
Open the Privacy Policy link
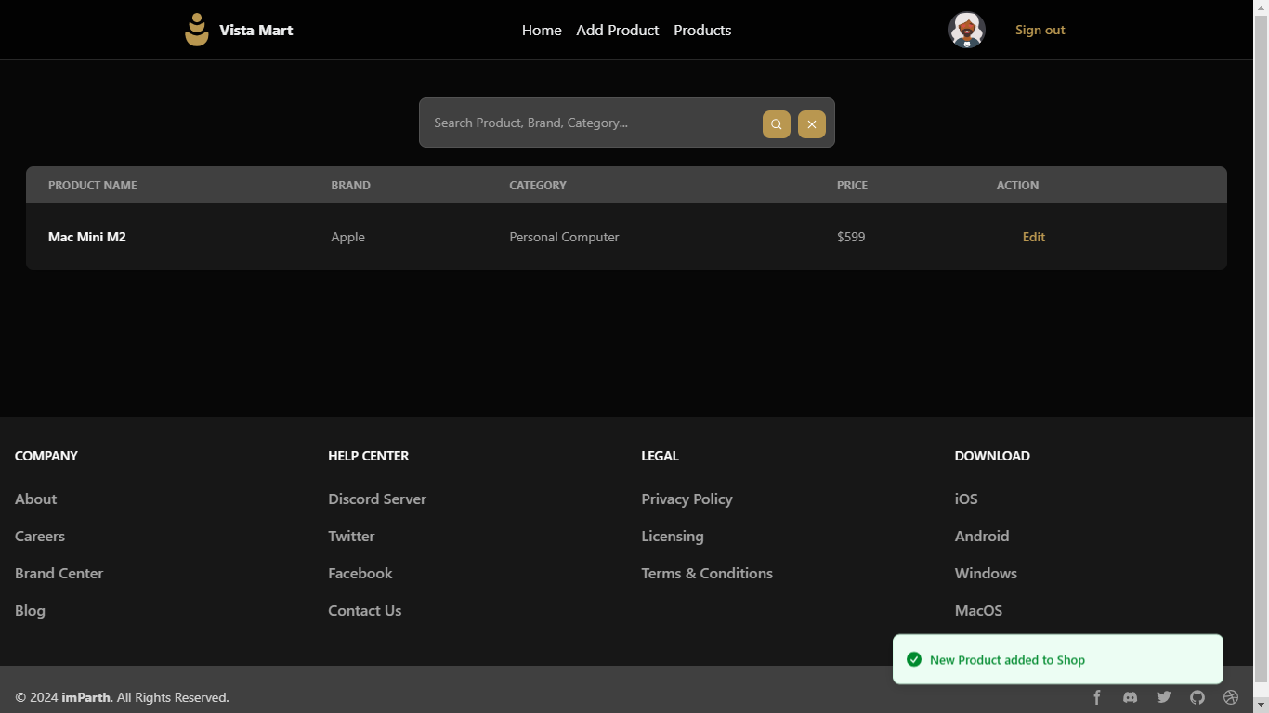tap(687, 499)
